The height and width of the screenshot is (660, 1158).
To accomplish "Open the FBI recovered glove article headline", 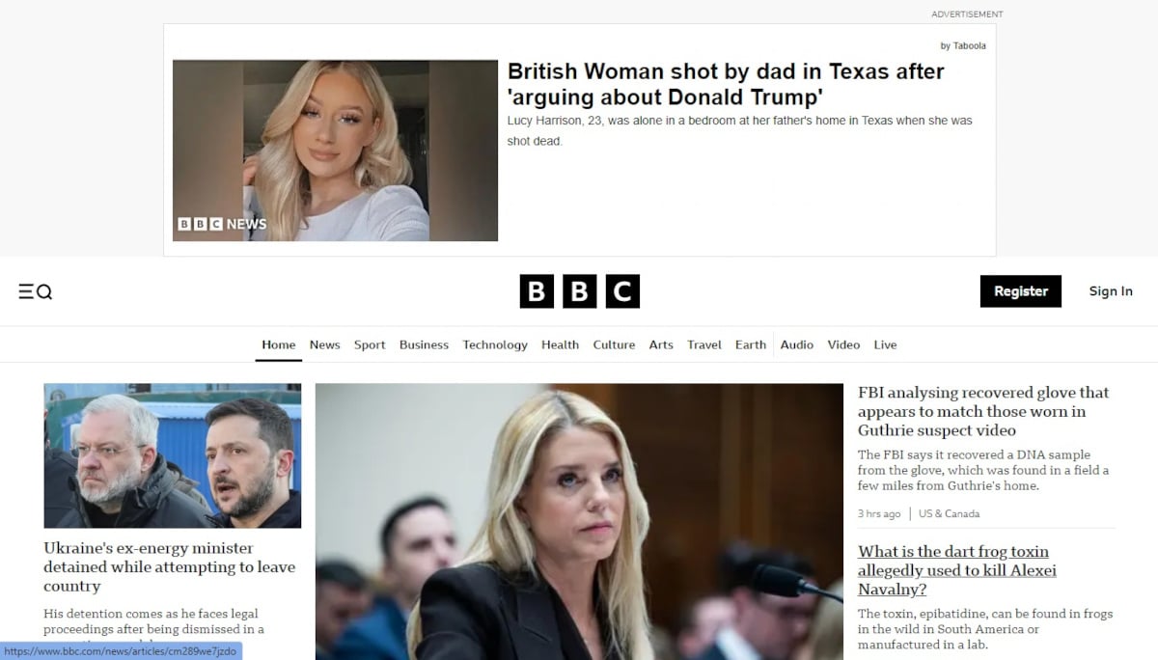I will tap(982, 411).
